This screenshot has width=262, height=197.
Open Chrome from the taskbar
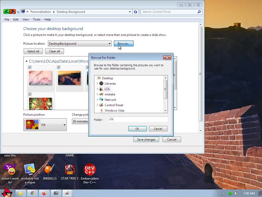(x=32, y=193)
